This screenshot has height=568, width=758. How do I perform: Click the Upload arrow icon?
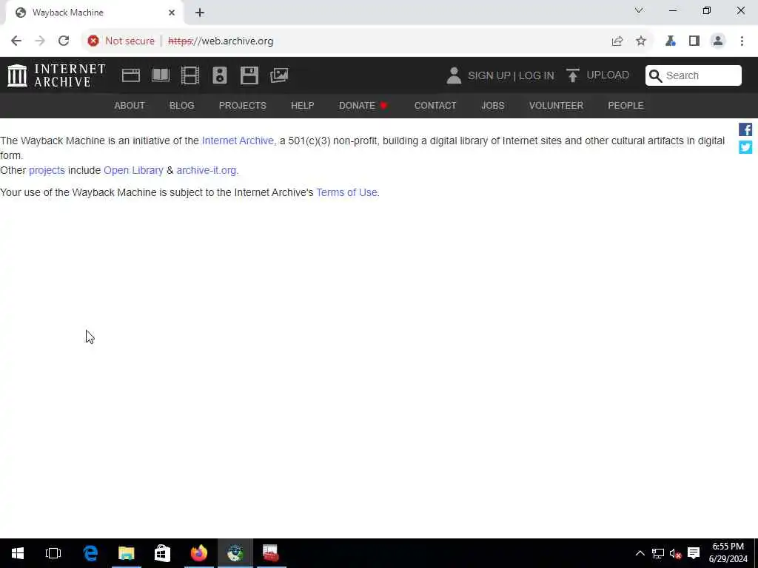click(573, 75)
